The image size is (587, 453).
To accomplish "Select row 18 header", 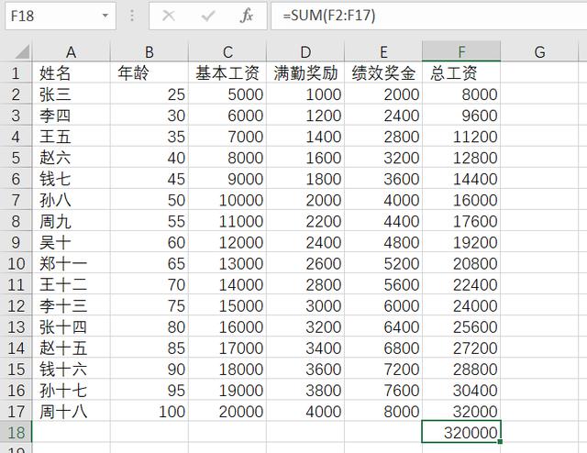I will click(16, 432).
